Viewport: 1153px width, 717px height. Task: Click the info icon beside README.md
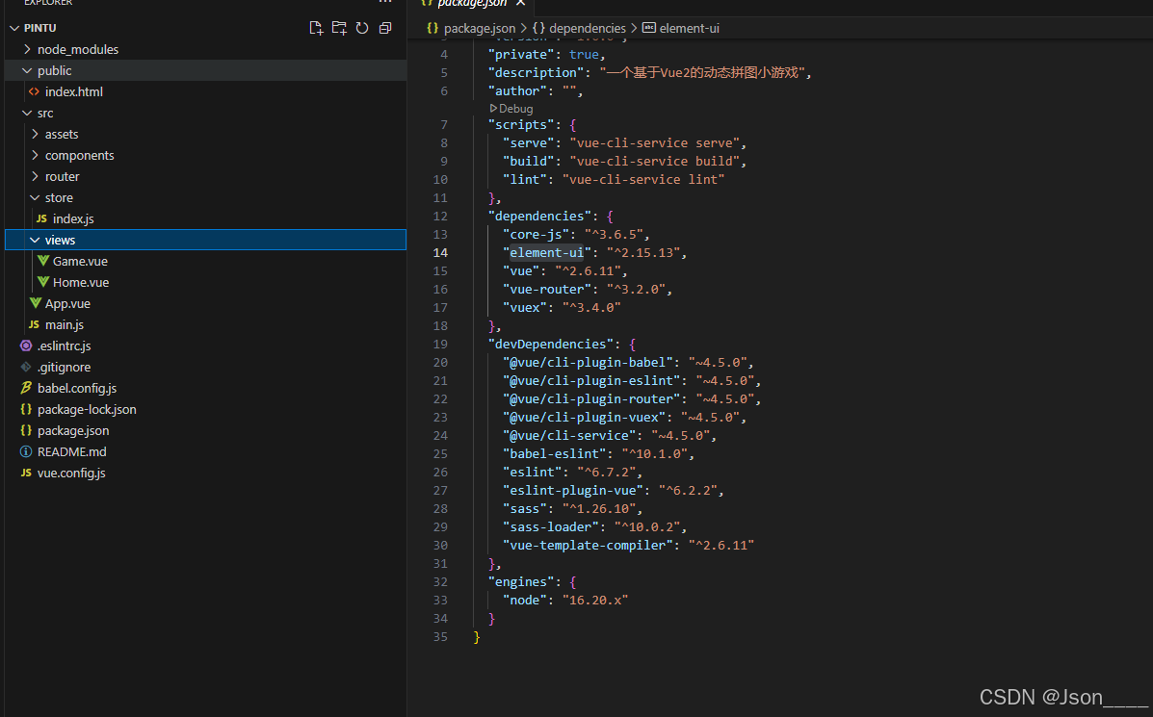click(26, 451)
